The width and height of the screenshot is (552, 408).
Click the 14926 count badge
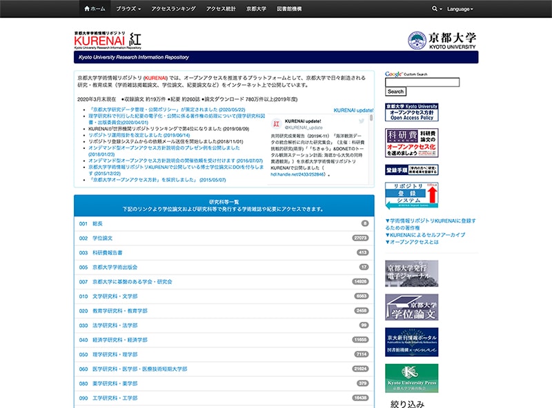(x=360, y=282)
